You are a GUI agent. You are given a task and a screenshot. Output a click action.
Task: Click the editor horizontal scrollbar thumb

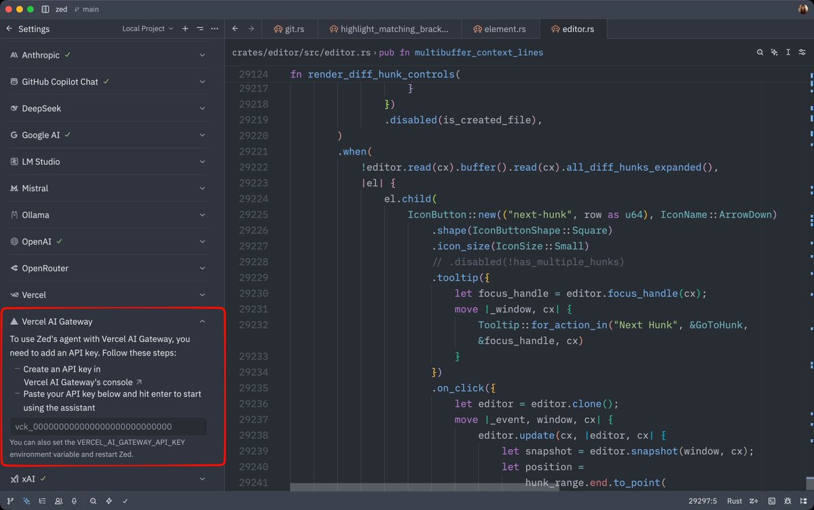pyautogui.click(x=424, y=487)
